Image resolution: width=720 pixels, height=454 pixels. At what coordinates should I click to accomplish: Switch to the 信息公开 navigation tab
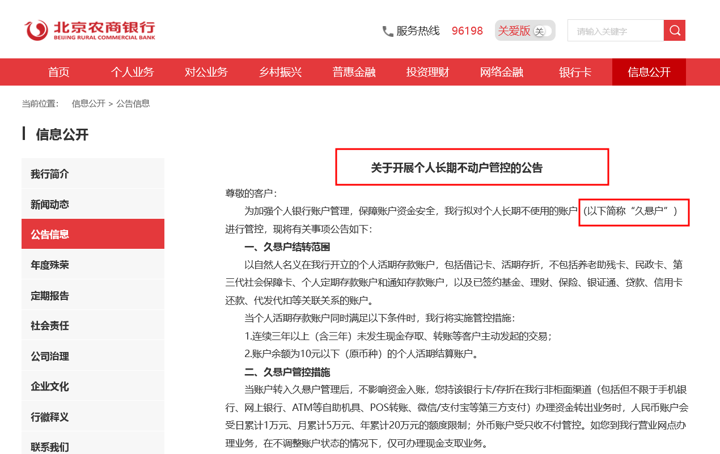click(649, 72)
